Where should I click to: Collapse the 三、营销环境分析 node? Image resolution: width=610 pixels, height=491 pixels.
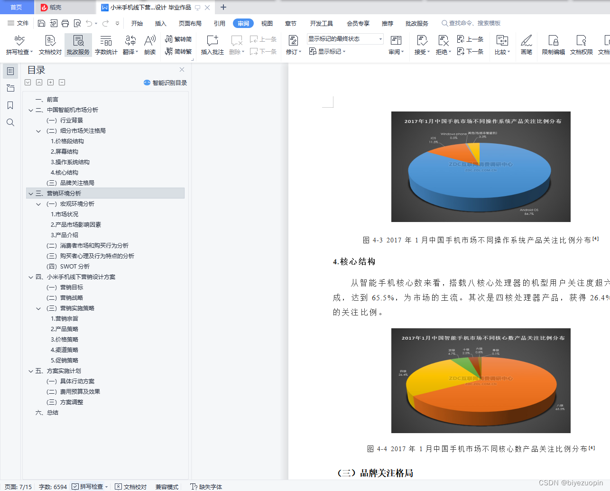(31, 194)
